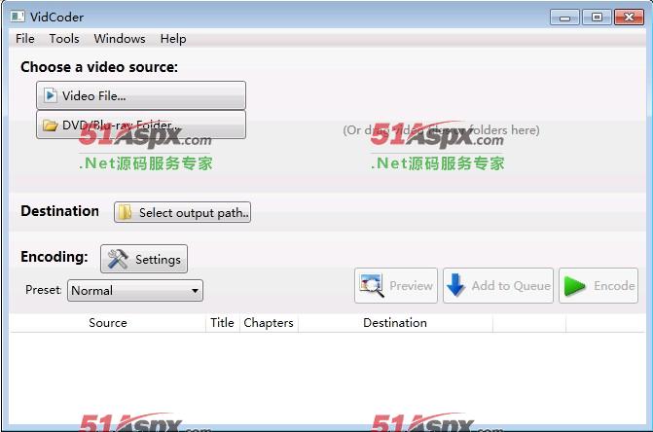Screen dimensions: 653x432
Task: Click the folder icon on DVD/Blu-ray button
Action: click(51, 125)
